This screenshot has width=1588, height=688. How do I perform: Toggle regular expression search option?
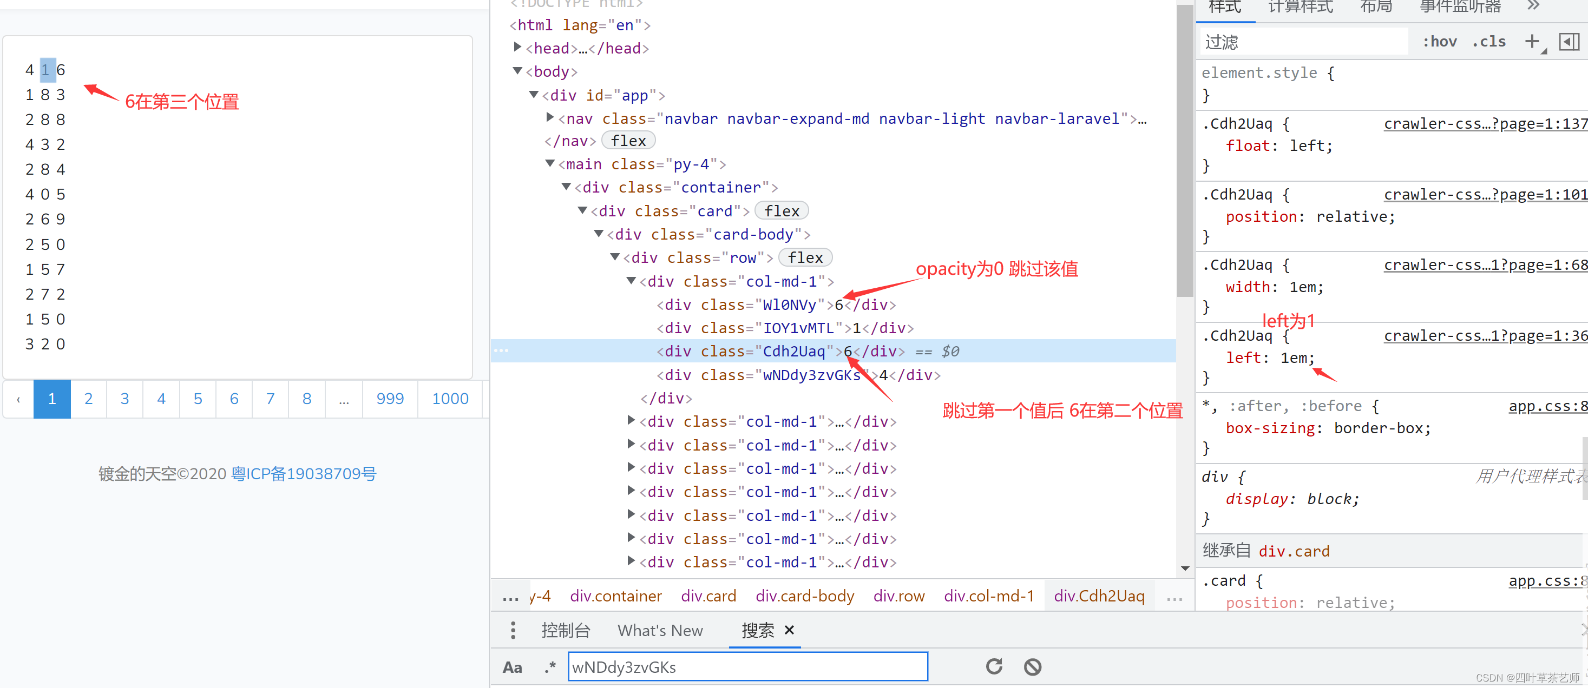coord(550,666)
